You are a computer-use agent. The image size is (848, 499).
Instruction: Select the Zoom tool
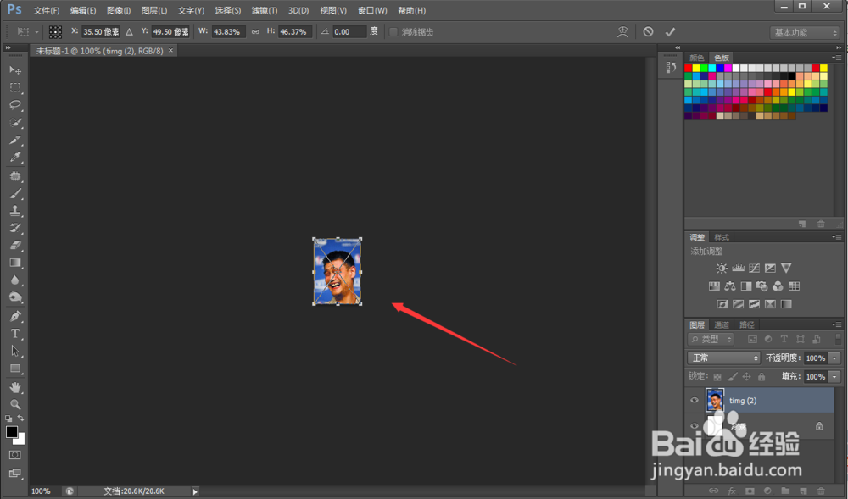(15, 404)
